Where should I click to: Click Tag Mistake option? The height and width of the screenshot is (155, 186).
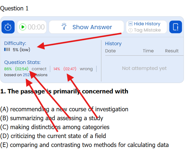pyautogui.click(x=145, y=30)
